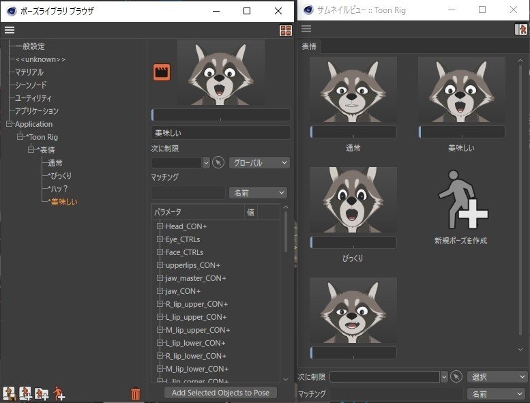Expand the jaw_CON+ parameter

tap(160, 291)
